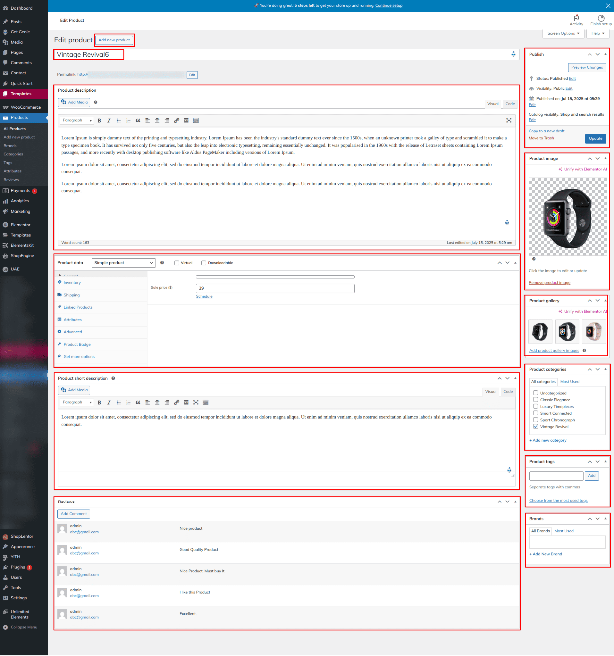Click the Product tags input field
The height and width of the screenshot is (656, 614).
tap(556, 476)
